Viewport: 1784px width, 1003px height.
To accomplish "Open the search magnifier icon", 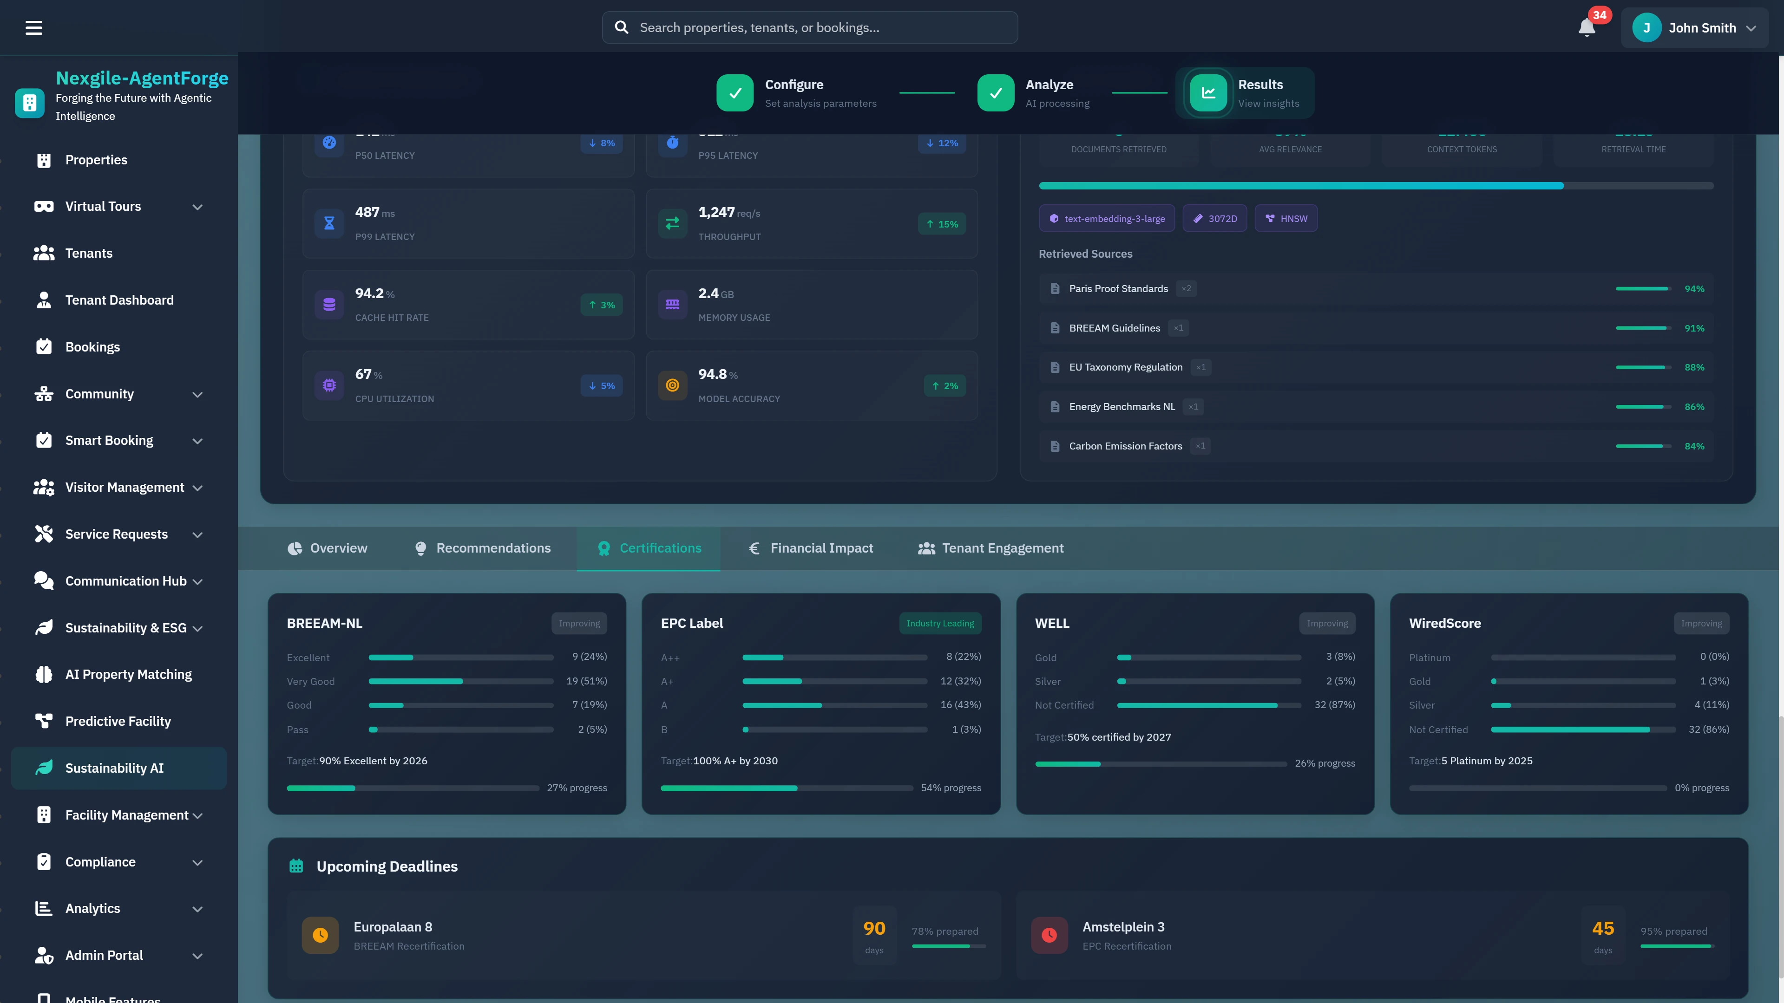I will (x=621, y=27).
